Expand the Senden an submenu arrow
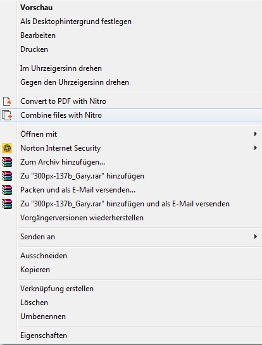 (256, 237)
